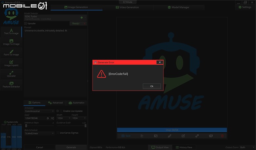The width and height of the screenshot is (256, 150).
Task: Switch to the Image Generation tab
Action: point(76,7)
